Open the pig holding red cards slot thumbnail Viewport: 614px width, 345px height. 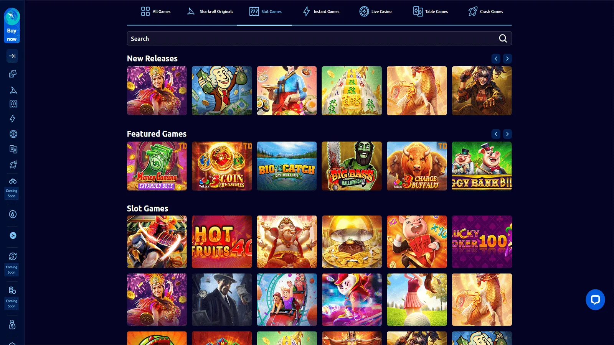pyautogui.click(x=417, y=242)
